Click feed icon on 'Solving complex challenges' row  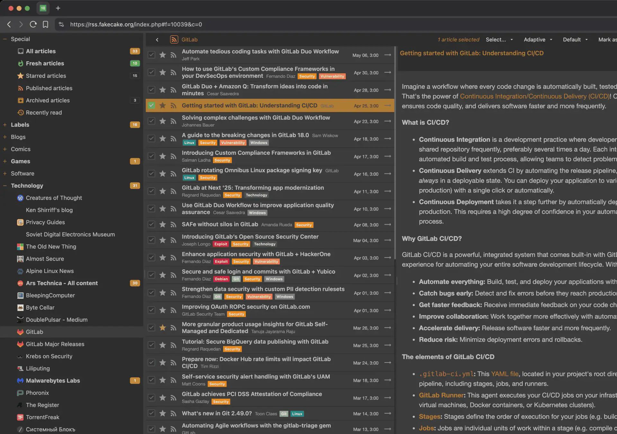tap(173, 121)
